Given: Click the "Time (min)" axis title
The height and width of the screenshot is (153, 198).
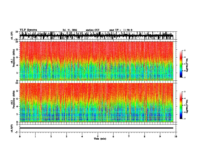Looking at the screenshot, I should 100,139.
